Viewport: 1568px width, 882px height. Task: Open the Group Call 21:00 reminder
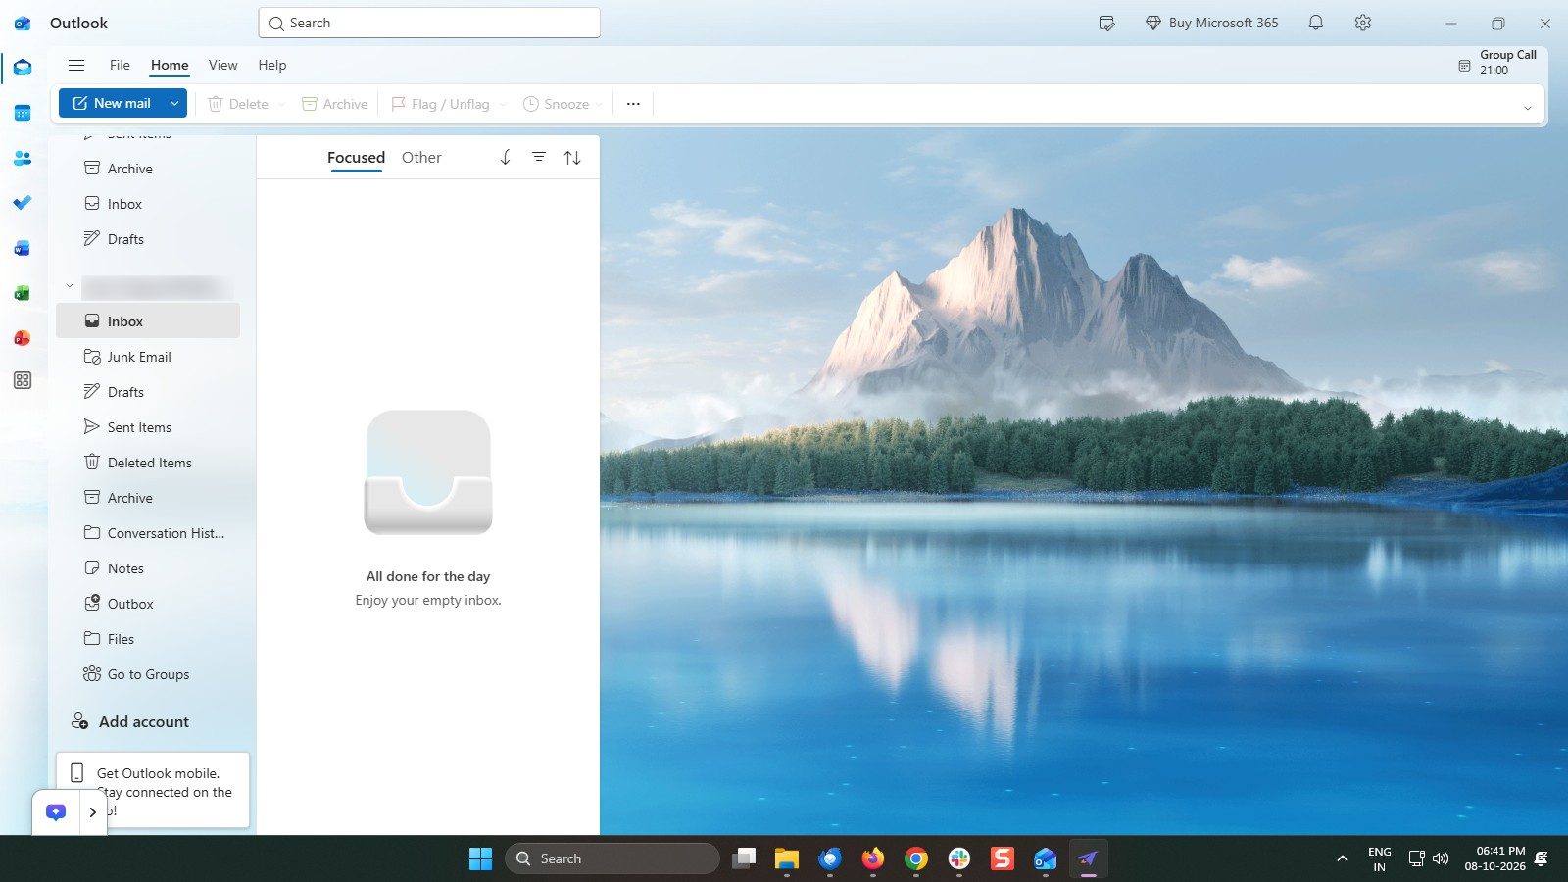[1497, 63]
